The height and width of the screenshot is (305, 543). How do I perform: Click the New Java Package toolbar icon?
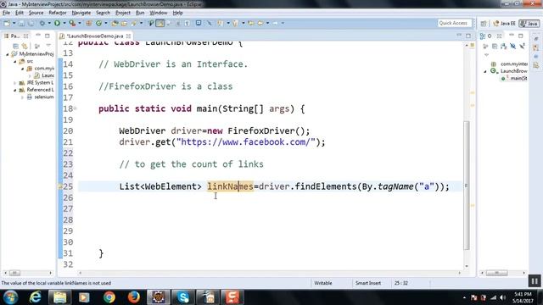(88, 23)
